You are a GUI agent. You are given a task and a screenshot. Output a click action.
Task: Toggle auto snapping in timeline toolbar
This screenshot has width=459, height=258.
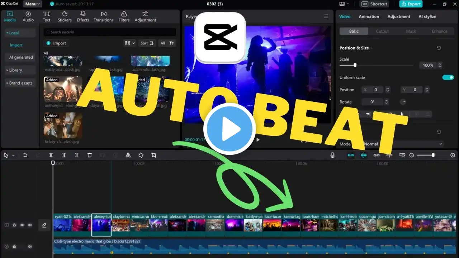click(x=364, y=155)
